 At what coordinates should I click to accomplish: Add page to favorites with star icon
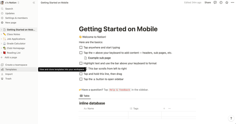tap(227, 3)
